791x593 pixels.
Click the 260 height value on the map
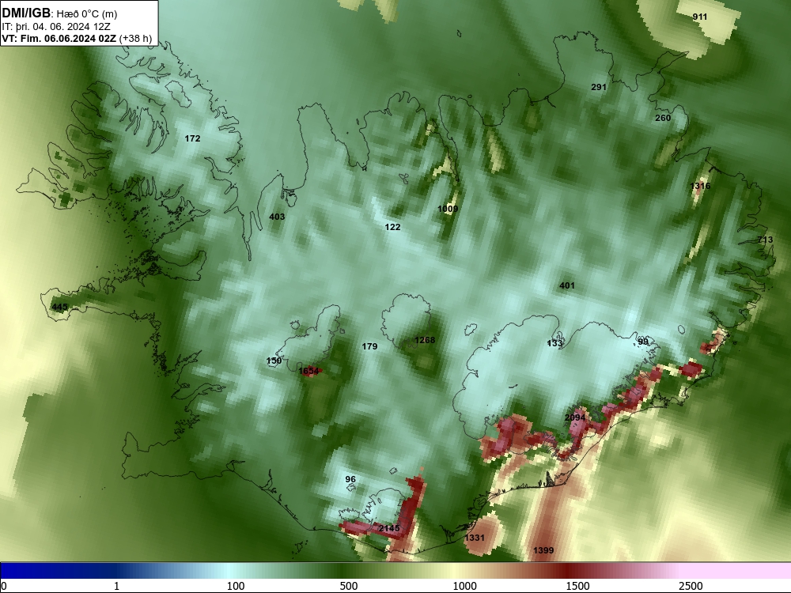click(663, 118)
